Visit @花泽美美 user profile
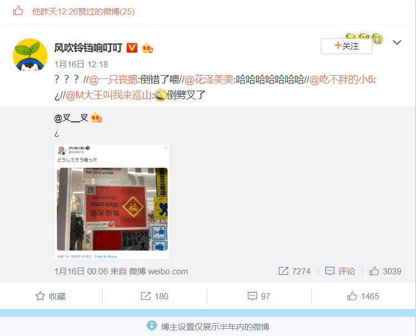The image size is (416, 336). [209, 80]
